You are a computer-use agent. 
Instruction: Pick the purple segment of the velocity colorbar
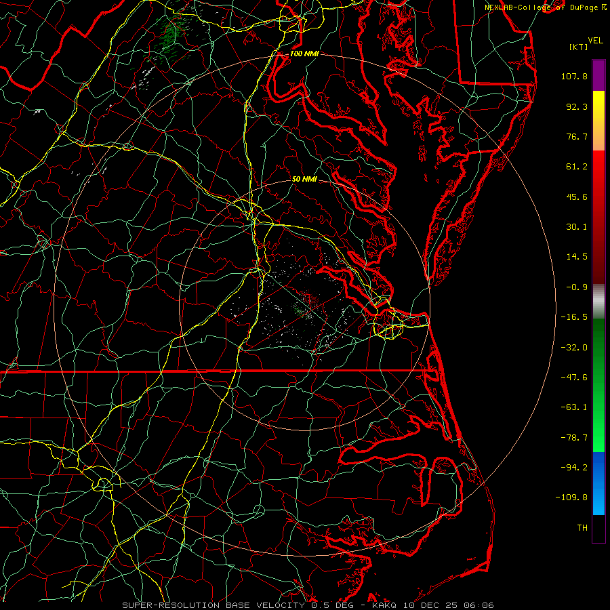pyautogui.click(x=598, y=75)
